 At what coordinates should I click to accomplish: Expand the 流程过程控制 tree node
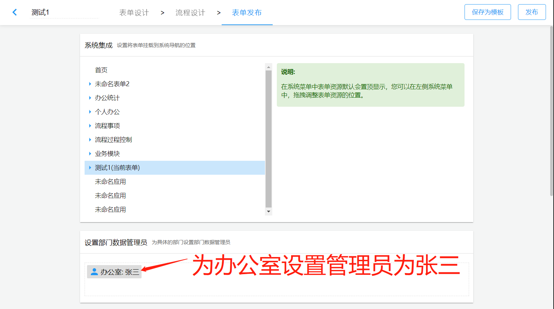tap(90, 140)
